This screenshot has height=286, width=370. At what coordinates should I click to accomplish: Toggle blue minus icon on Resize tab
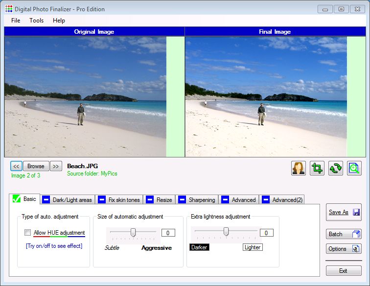(150, 199)
